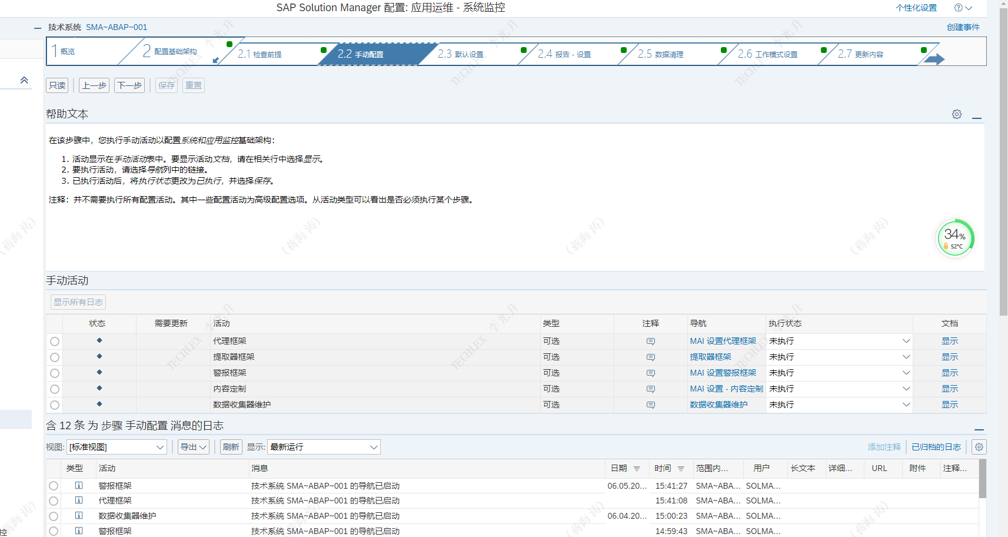This screenshot has height=537, width=1008.
Task: Click log table vertical scrollbar
Action: pos(983,479)
